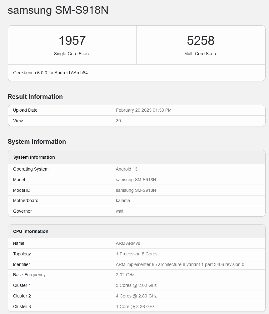Viewport: 269px width, 314px height.
Task: Click the ARM implementer identifier value
Action: (180, 264)
